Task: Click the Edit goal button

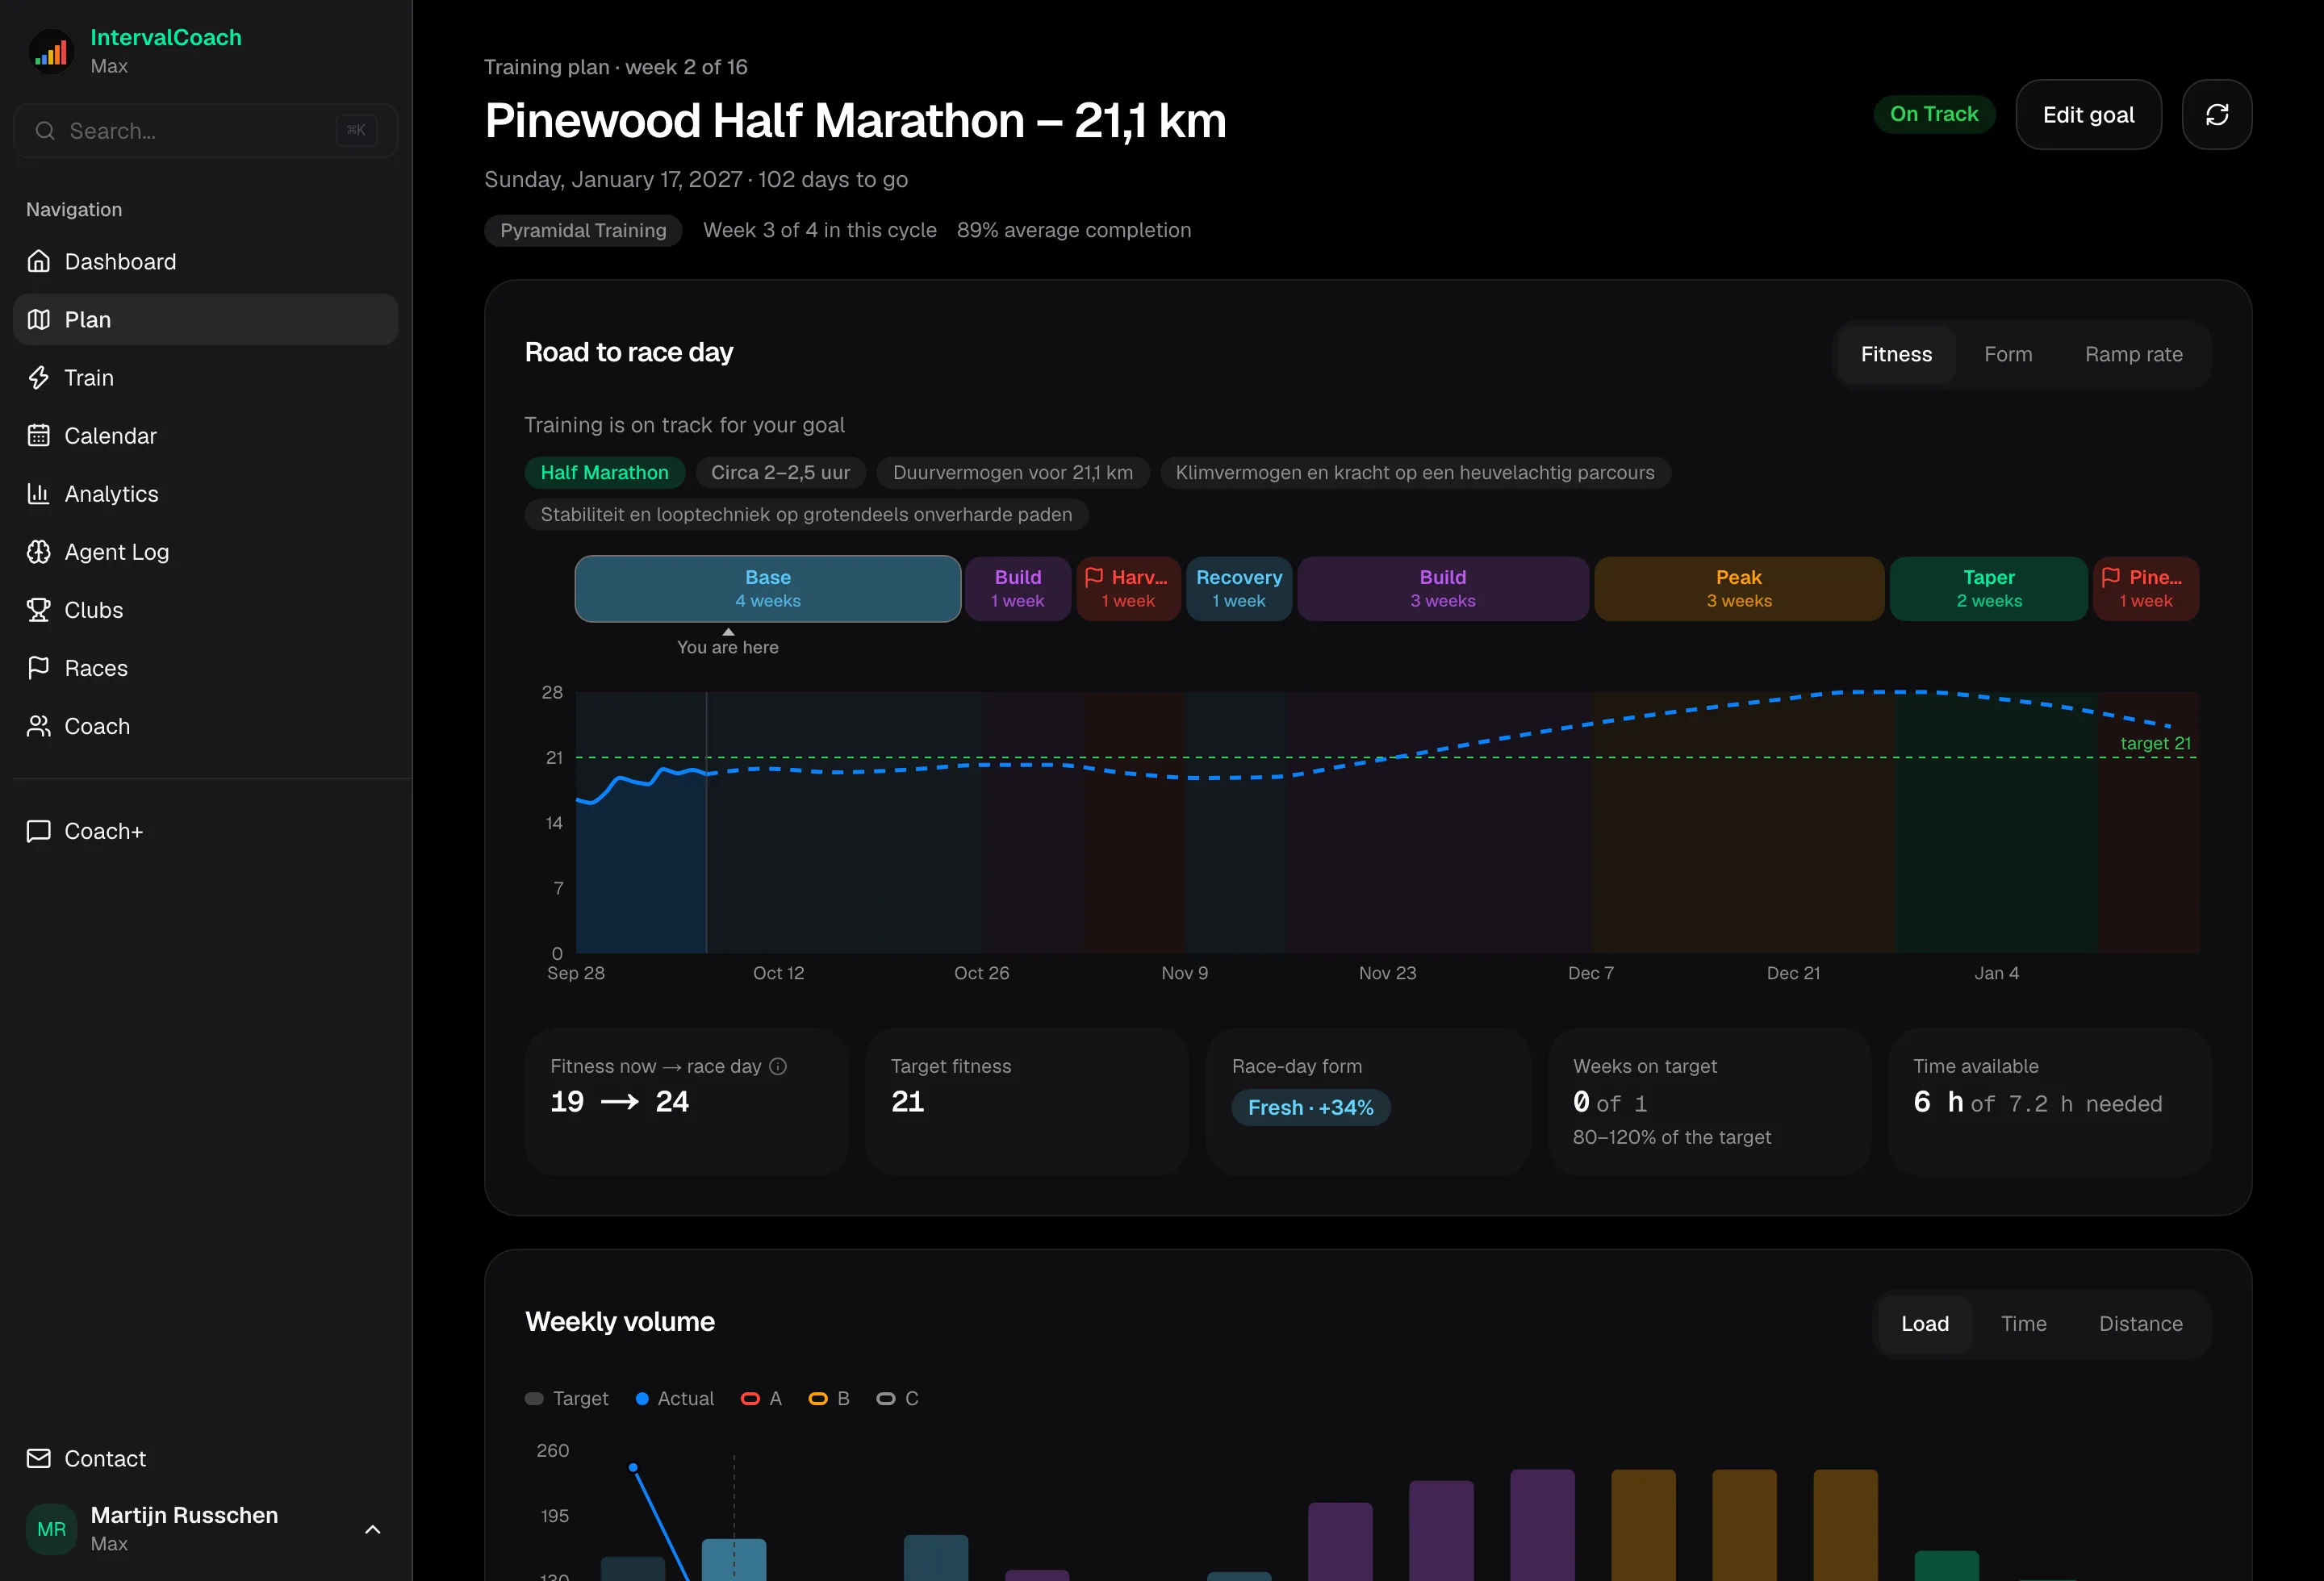Action: (x=2088, y=115)
